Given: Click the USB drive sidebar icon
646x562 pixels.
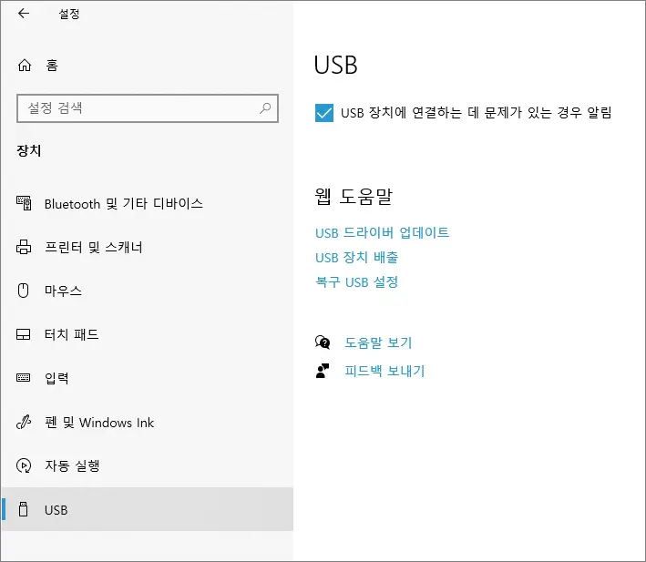Looking at the screenshot, I should [x=25, y=509].
